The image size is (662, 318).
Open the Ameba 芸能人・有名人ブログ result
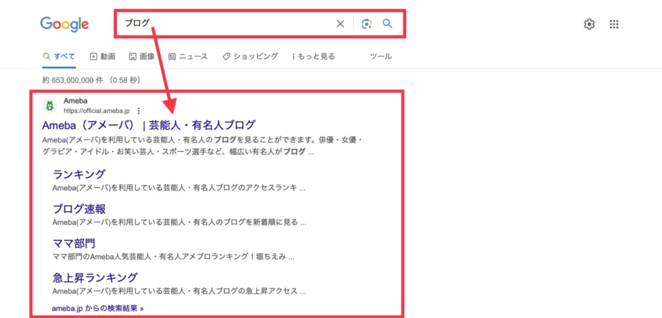pos(149,125)
